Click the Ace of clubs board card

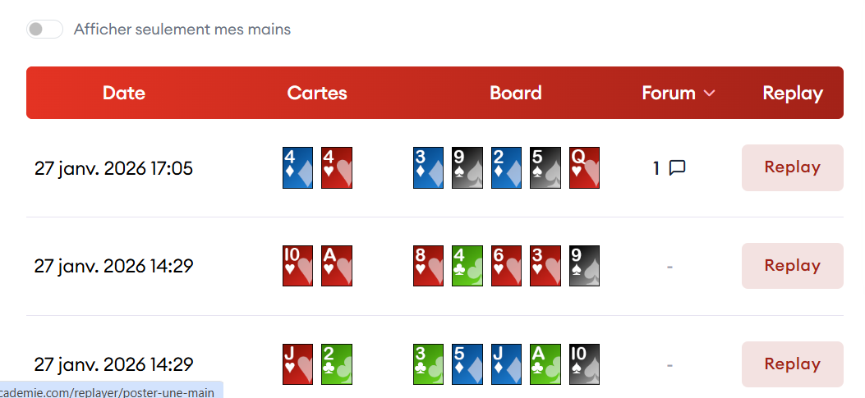click(x=545, y=364)
